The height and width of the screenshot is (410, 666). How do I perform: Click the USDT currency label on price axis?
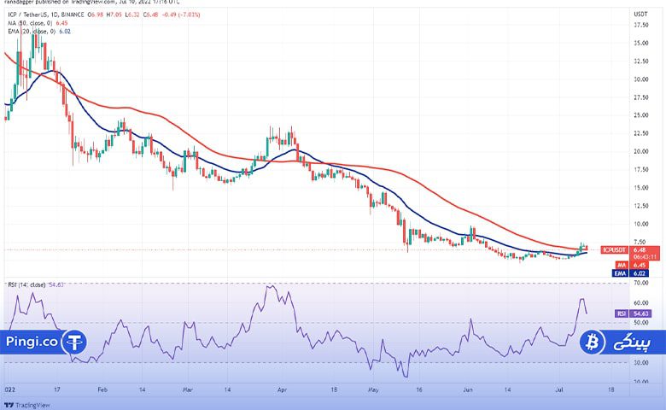pos(640,14)
